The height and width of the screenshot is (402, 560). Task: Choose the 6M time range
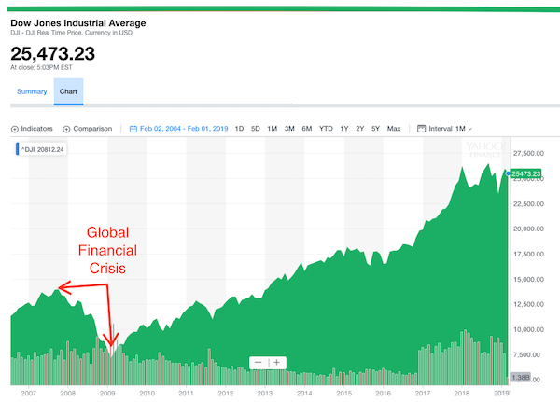[x=307, y=129]
